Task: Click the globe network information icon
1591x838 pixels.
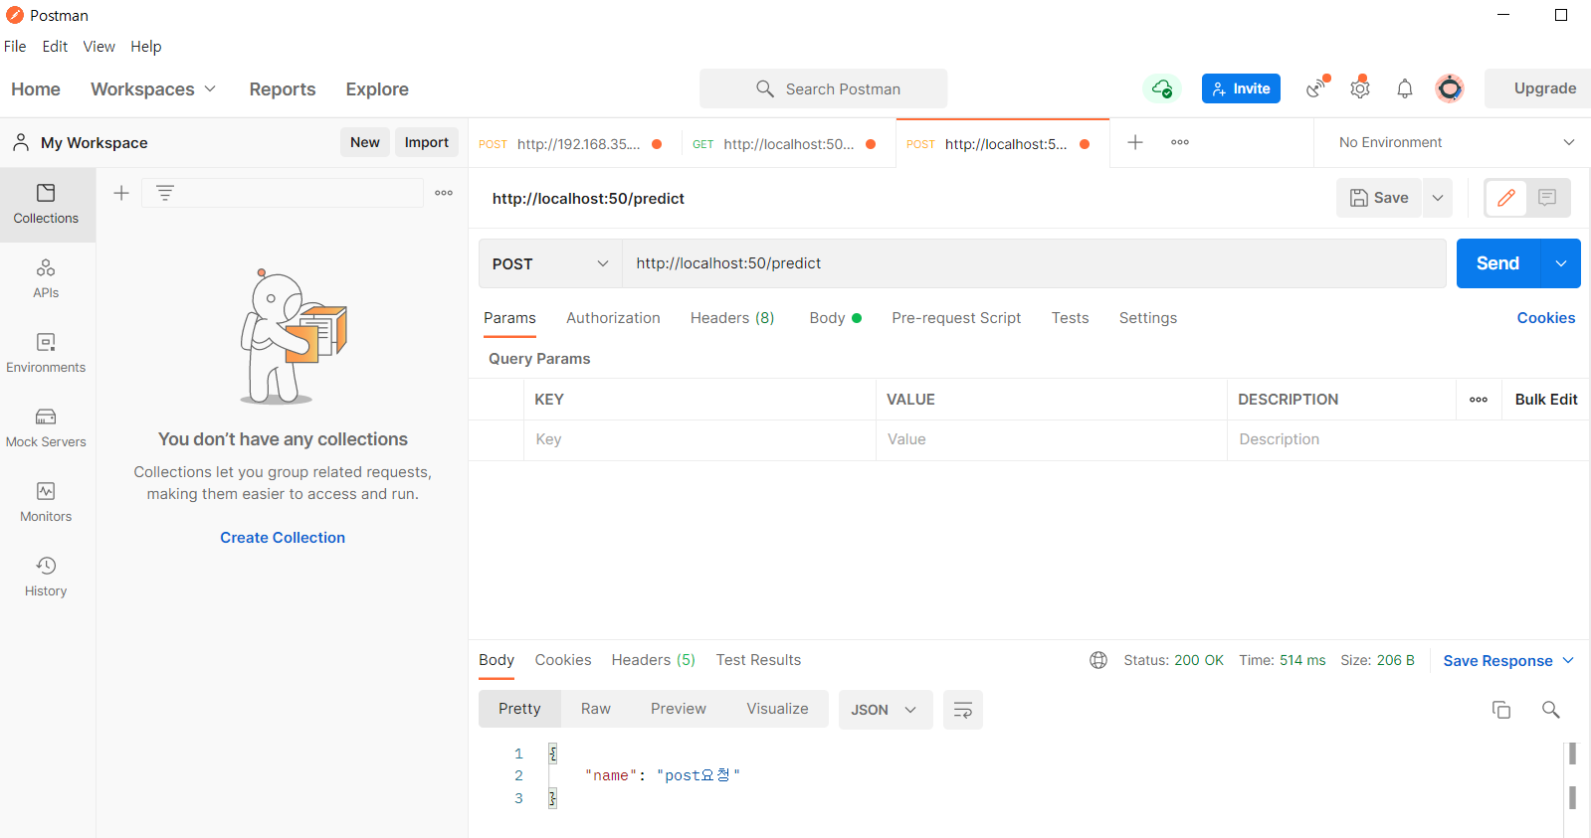Action: (x=1098, y=660)
